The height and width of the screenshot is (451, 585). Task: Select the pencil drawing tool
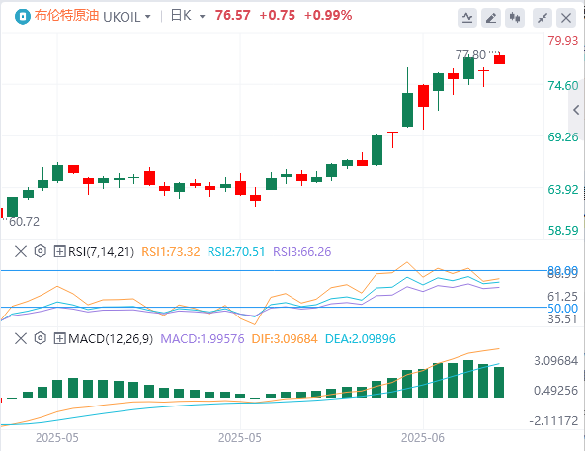(491, 18)
